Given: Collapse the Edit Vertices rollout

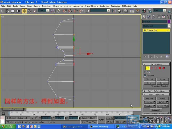Looking at the screenshot, I should pos(156,94).
